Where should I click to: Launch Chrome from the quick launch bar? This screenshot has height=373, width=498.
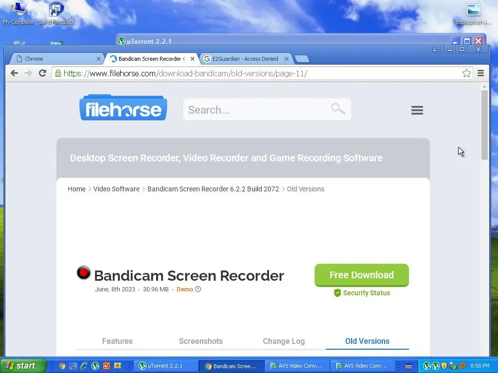(62, 366)
